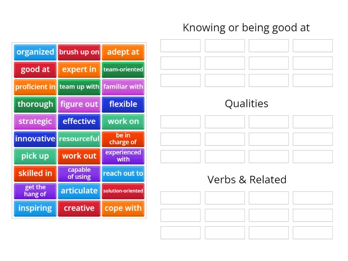This screenshot has width=348, height=261.
Task: Click the 'brush up on' tile
Action: [x=79, y=52]
